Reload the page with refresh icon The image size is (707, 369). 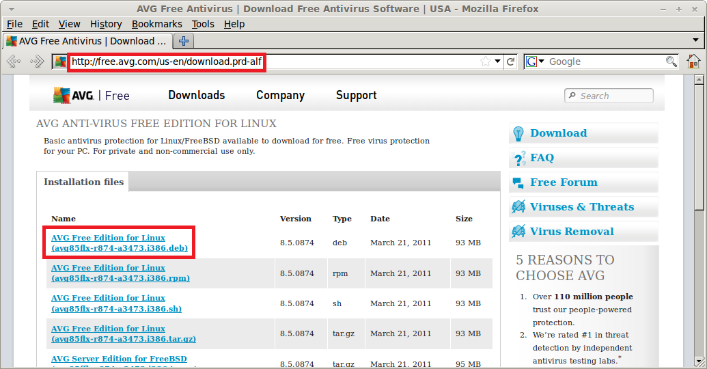pyautogui.click(x=510, y=61)
